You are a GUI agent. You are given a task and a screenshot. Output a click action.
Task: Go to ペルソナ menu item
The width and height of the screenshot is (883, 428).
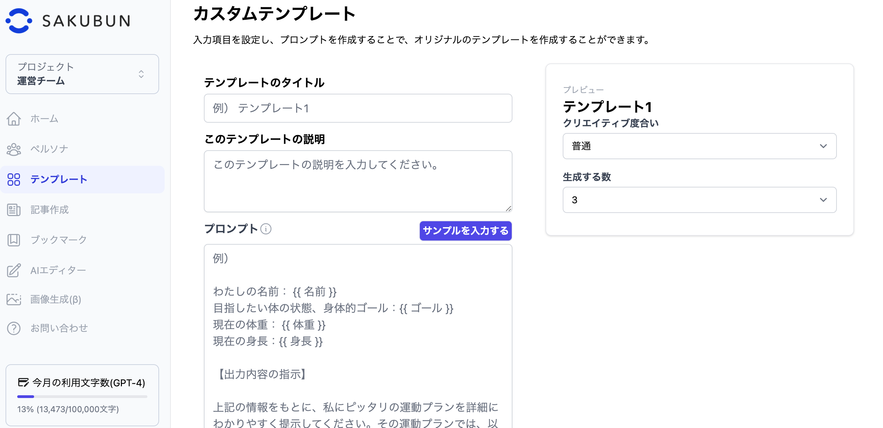(x=49, y=149)
